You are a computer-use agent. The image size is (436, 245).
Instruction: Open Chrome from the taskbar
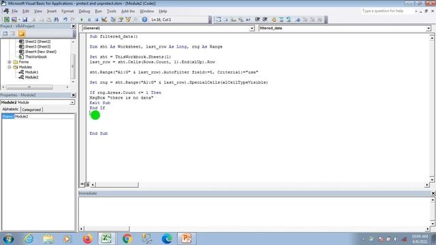127,239
